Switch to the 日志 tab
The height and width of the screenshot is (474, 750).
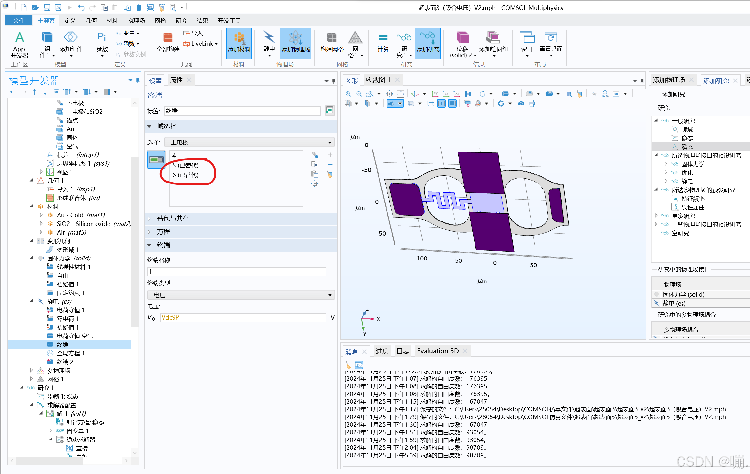403,351
